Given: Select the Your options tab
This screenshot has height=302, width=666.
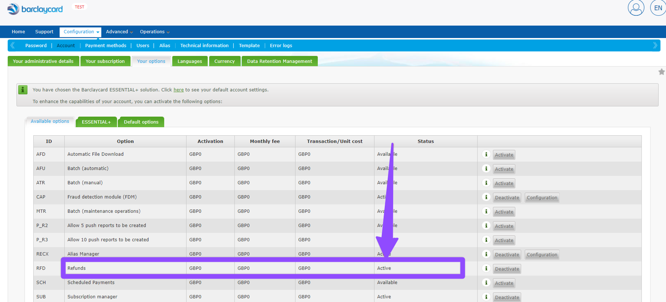Looking at the screenshot, I should (x=151, y=61).
